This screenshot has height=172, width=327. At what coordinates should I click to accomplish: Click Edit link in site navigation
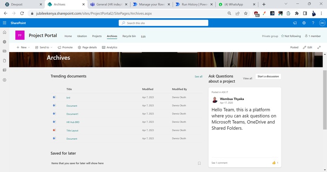click(143, 37)
